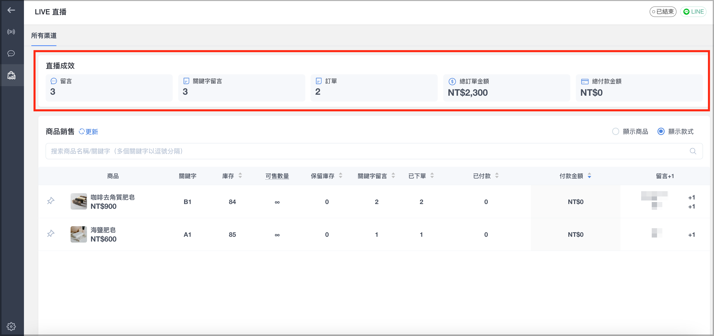Click the search magnifier icon
Viewport: 714px width, 336px height.
click(693, 151)
